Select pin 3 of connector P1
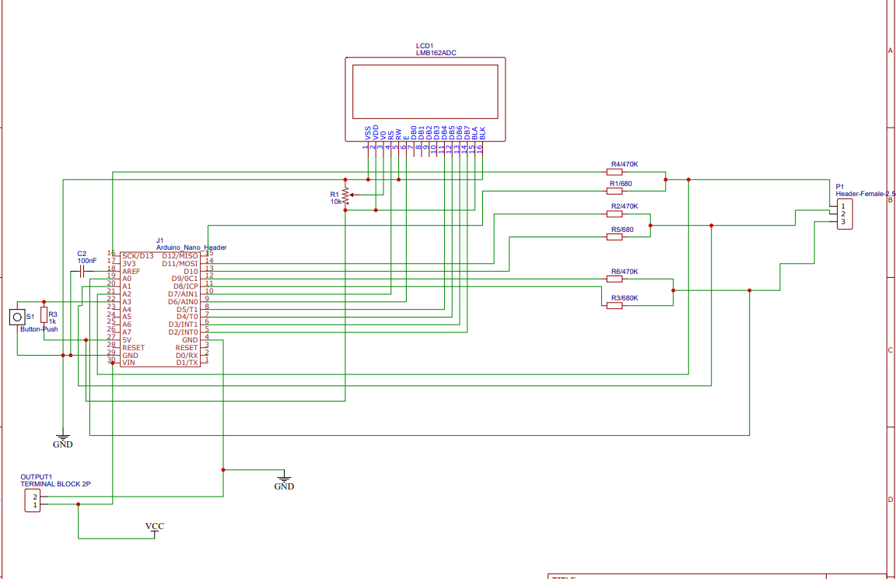The height and width of the screenshot is (579, 896). tap(843, 222)
